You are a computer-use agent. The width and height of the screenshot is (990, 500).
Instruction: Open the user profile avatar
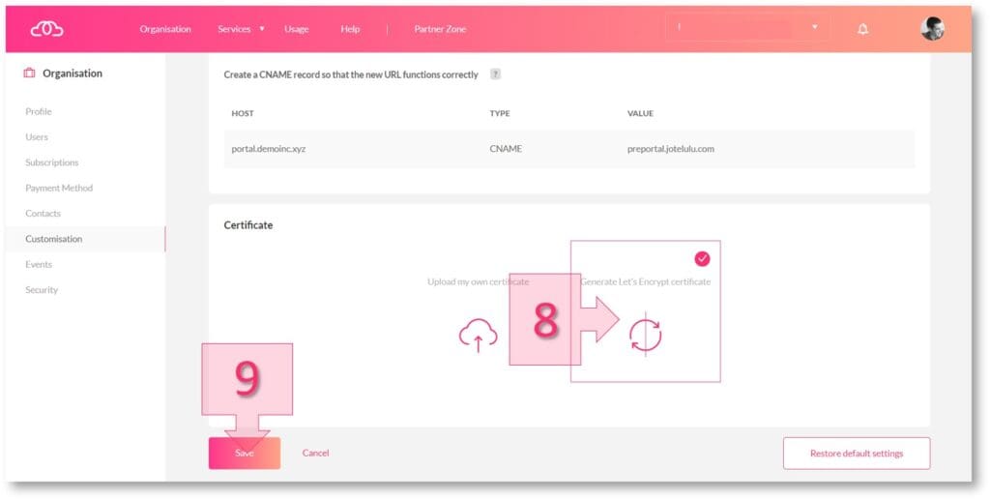[x=931, y=29]
